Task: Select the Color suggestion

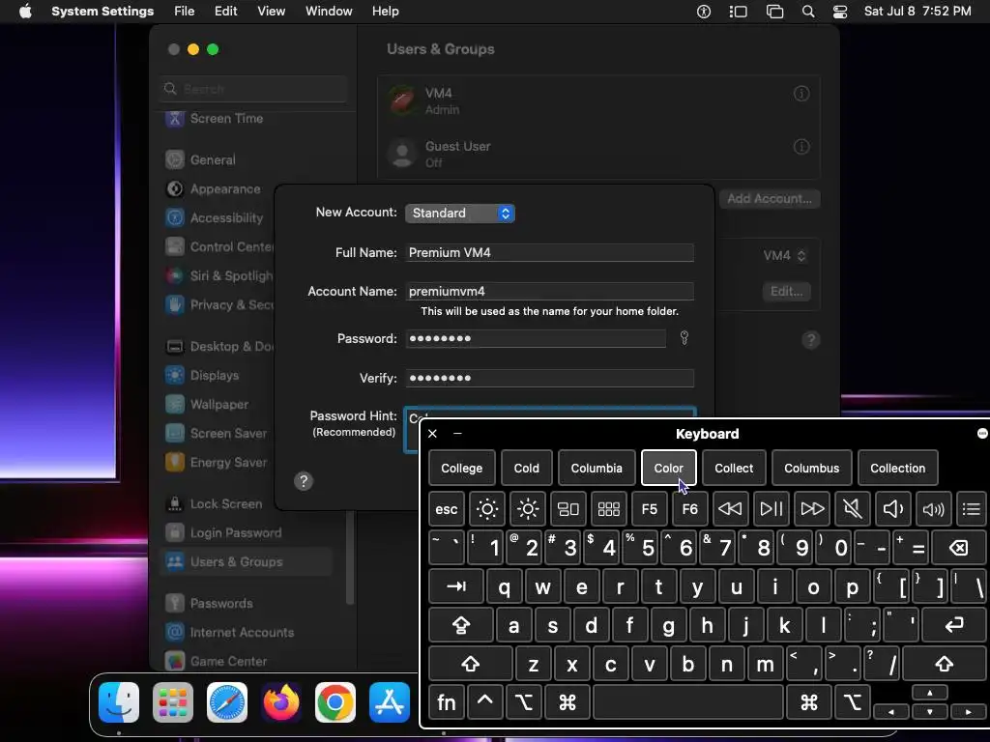Action: [x=669, y=469]
